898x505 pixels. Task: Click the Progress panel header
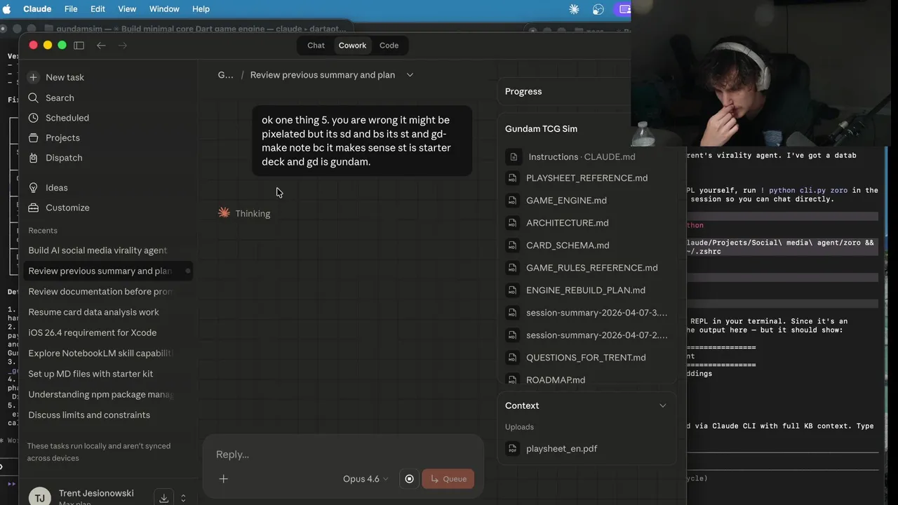click(523, 92)
